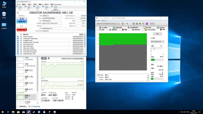Open the 语言(L)(Language) menu
The width and height of the screenshot is (203, 114).
56,4
